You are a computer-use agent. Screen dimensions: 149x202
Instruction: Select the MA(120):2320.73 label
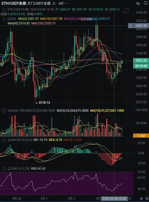pyautogui.click(x=43, y=23)
